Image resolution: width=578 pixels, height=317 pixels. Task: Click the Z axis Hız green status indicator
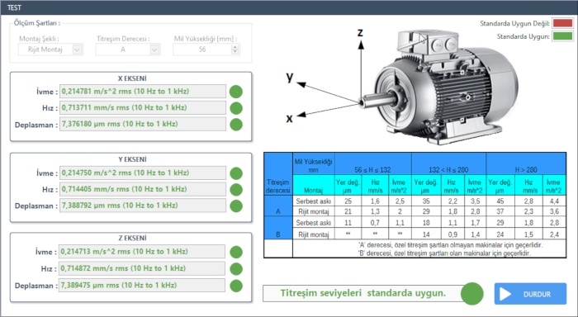[236, 269]
